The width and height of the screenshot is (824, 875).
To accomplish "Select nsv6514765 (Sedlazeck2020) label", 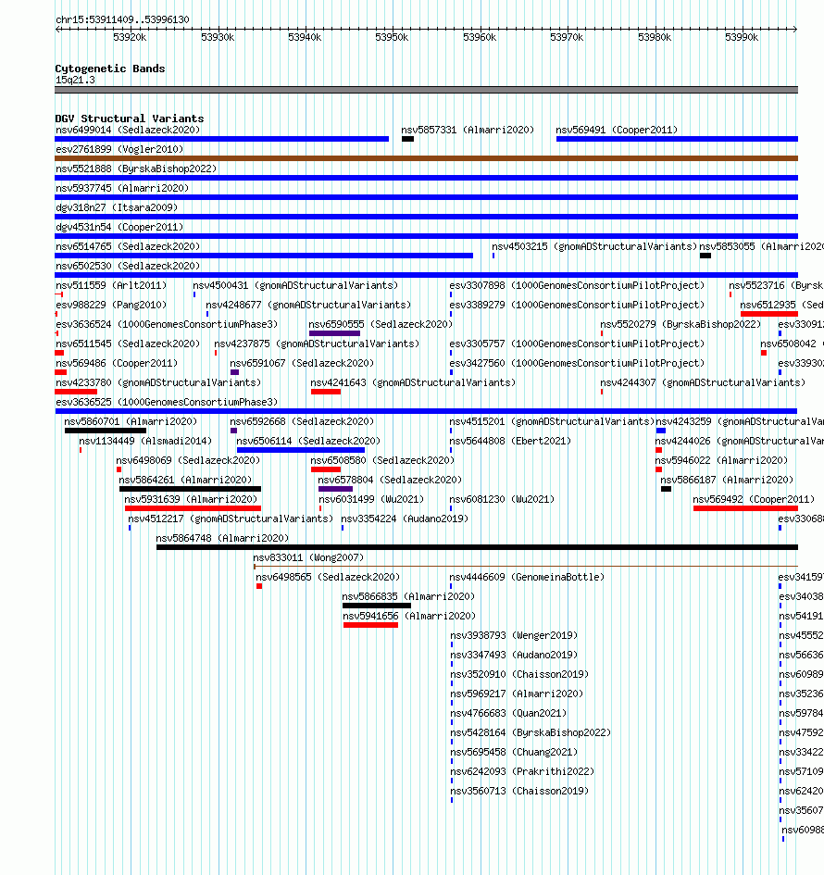I will tap(128, 246).
